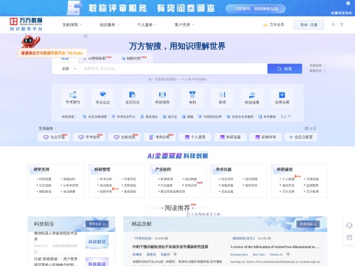Open the 学术会议平台 featured resource
Image resolution: width=355 pixels, height=266 pixels.
tap(124, 117)
